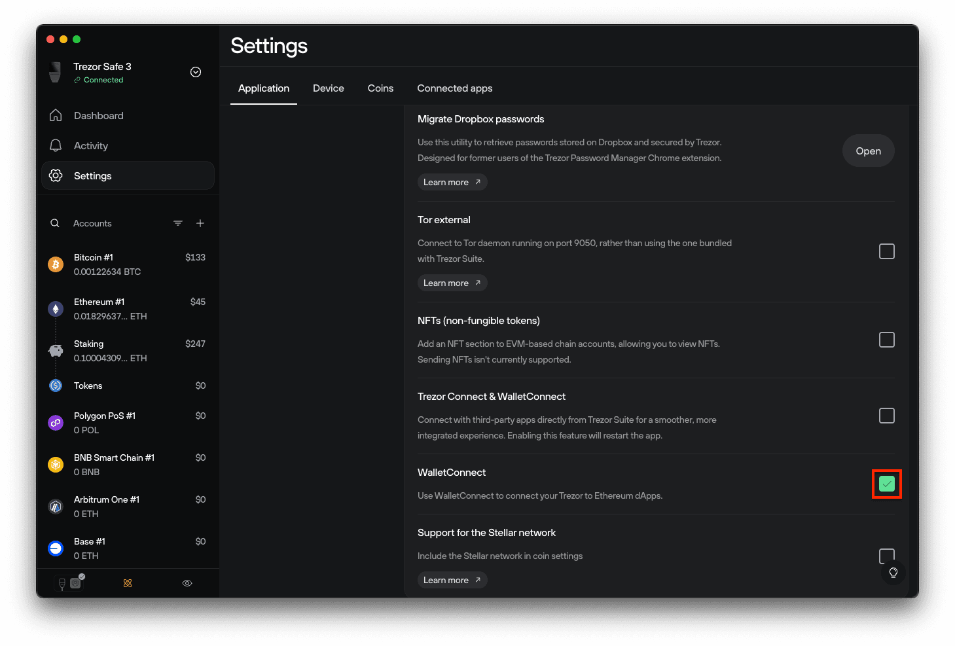Click Learn more under Stellar network
The image size is (955, 646).
click(x=452, y=580)
